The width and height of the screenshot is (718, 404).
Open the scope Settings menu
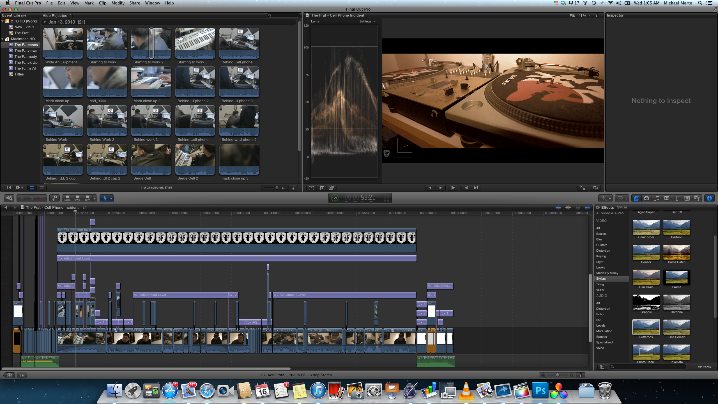[367, 21]
